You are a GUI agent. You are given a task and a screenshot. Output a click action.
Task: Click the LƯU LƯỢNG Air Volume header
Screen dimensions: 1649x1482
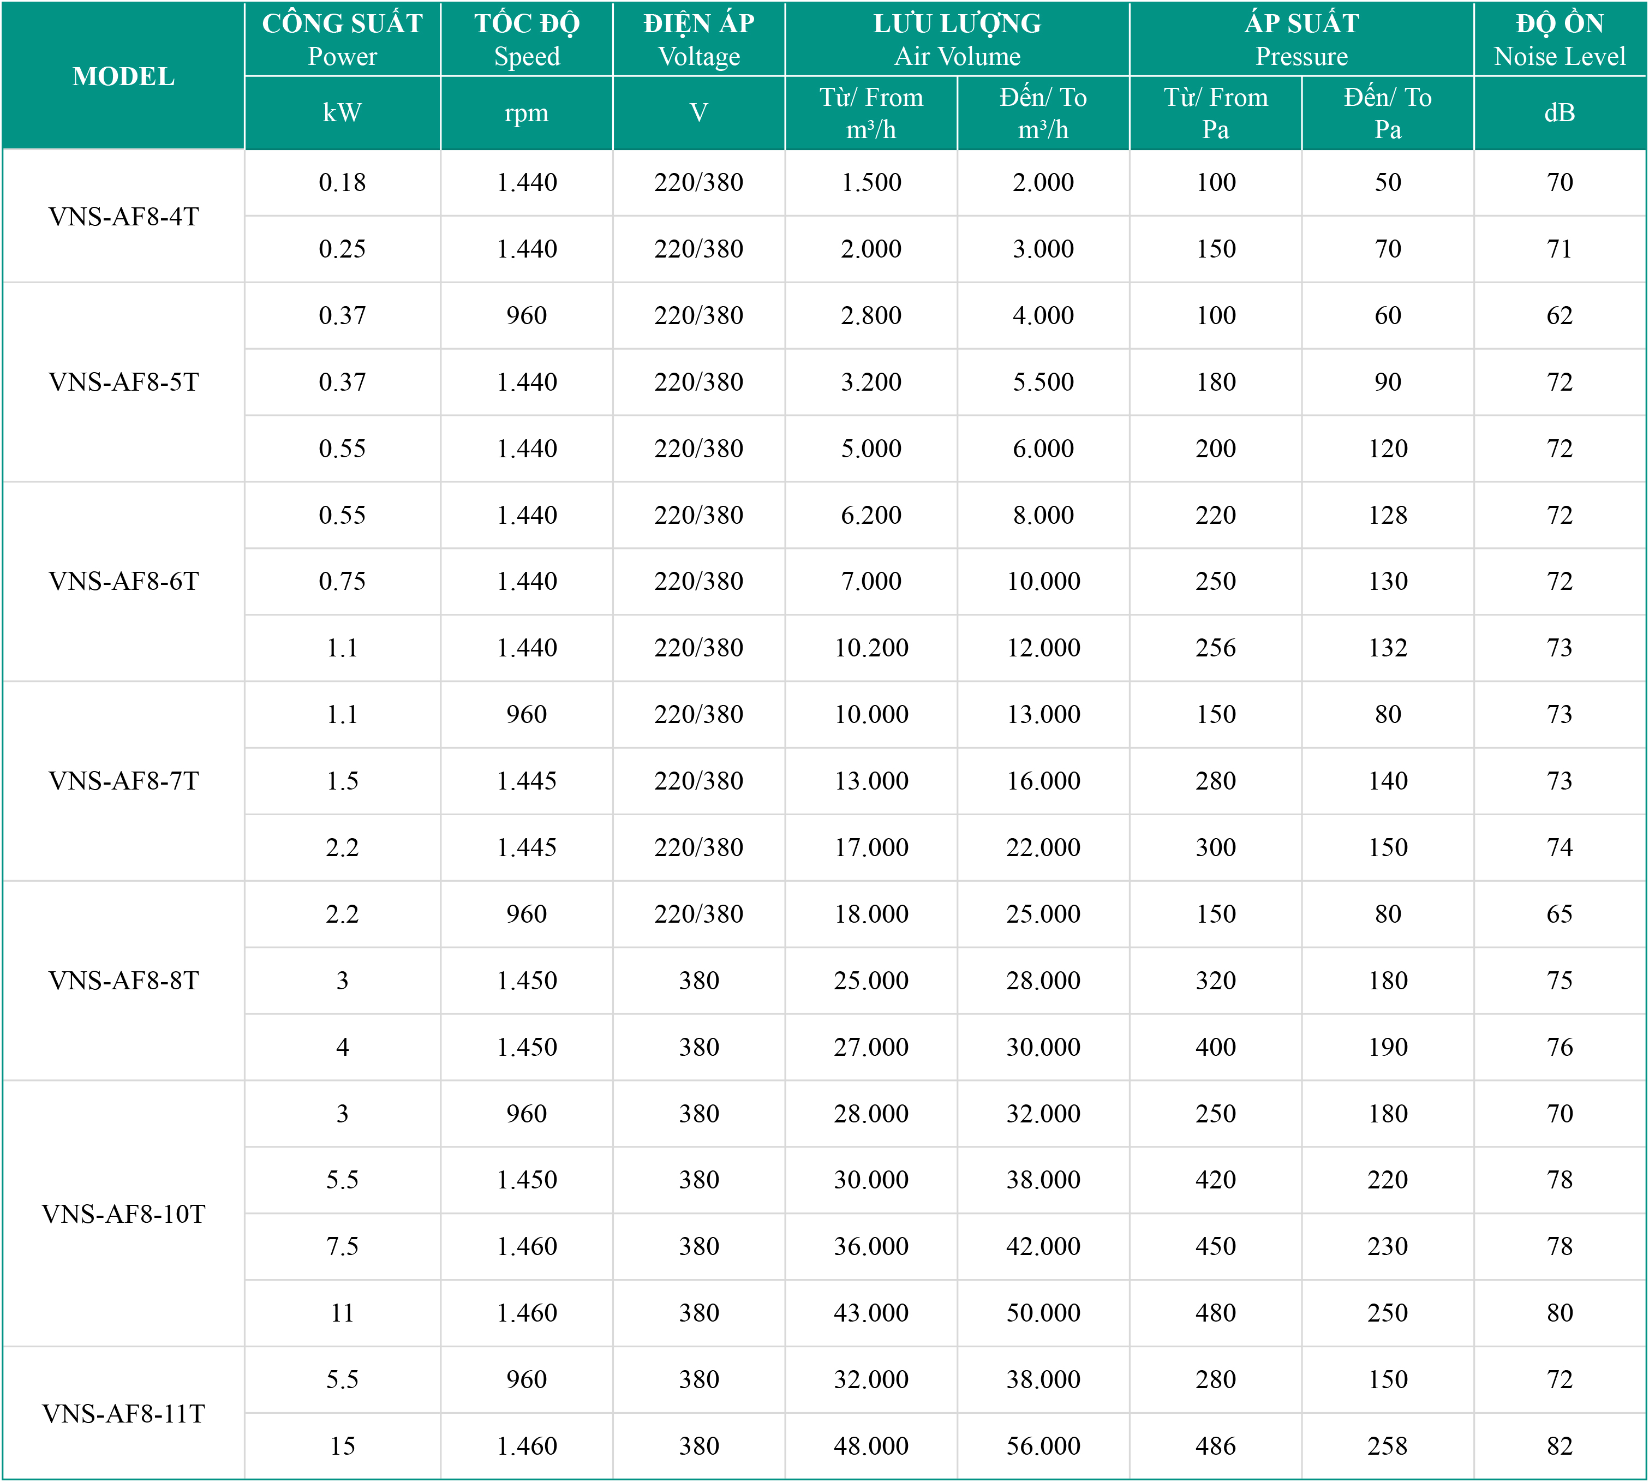point(958,39)
